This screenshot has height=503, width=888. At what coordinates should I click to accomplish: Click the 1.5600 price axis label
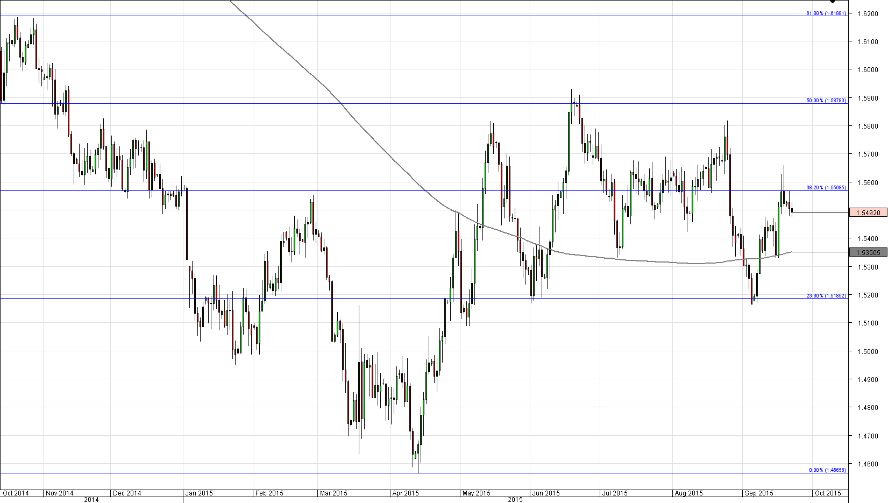click(868, 182)
